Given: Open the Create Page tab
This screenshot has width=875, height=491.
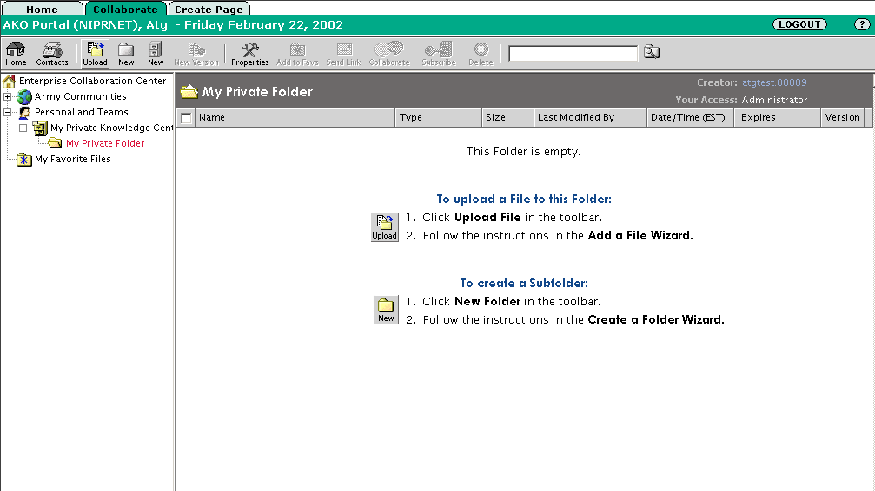Looking at the screenshot, I should click(x=209, y=10).
